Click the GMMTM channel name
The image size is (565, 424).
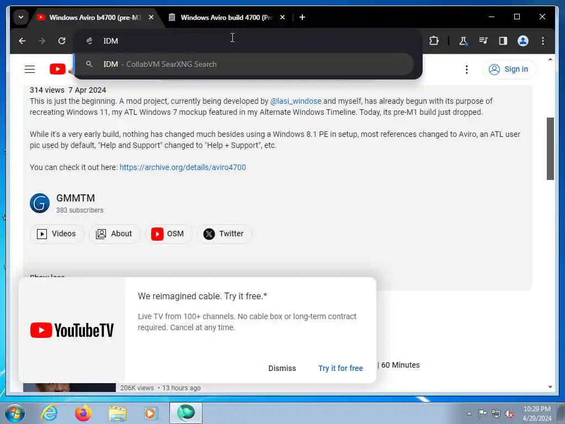(x=76, y=198)
